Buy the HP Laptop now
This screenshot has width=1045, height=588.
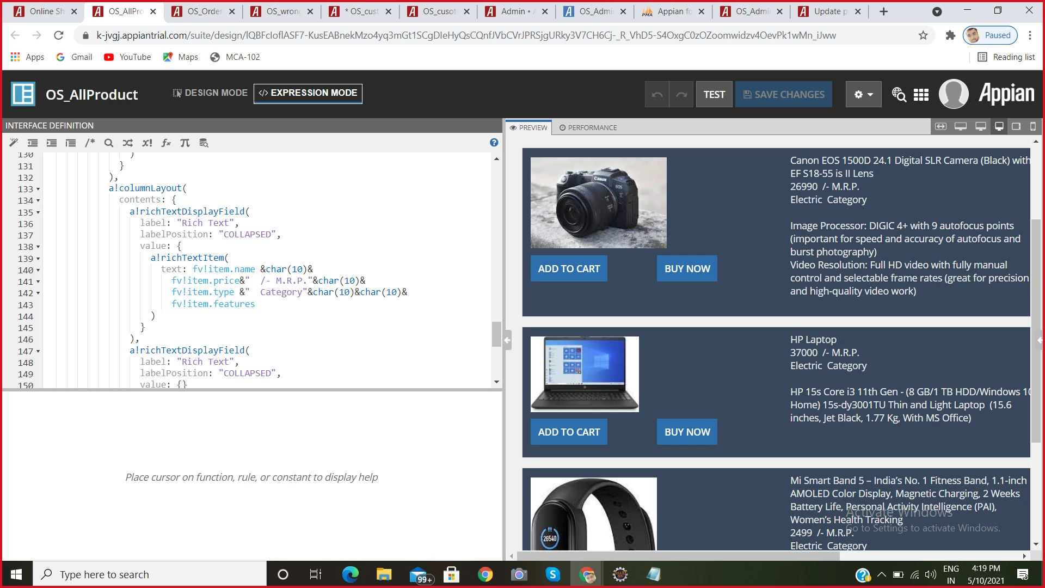tap(687, 432)
